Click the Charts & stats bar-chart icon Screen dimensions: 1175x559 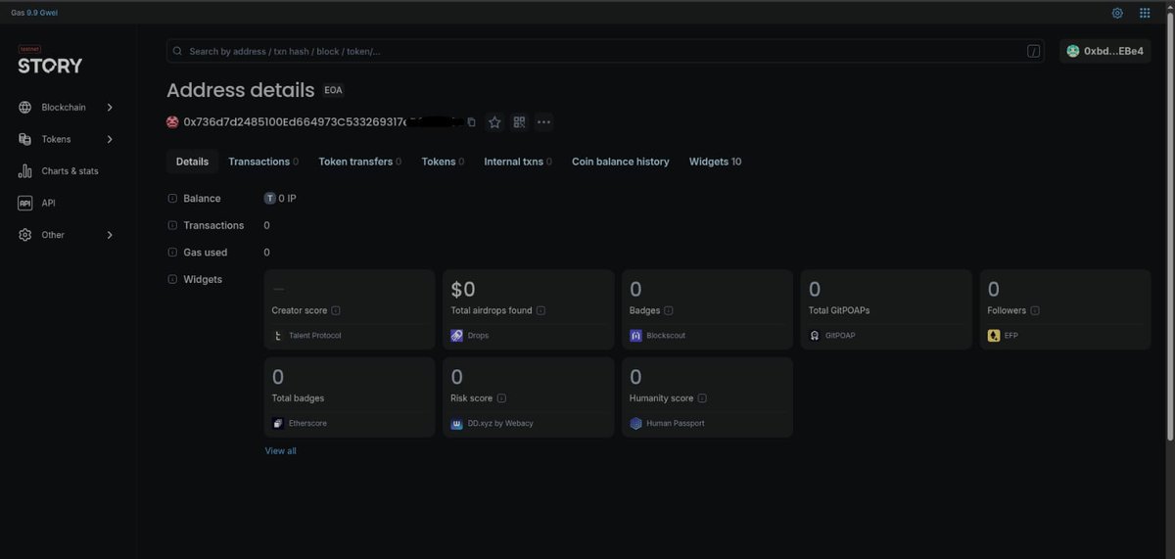tap(25, 170)
